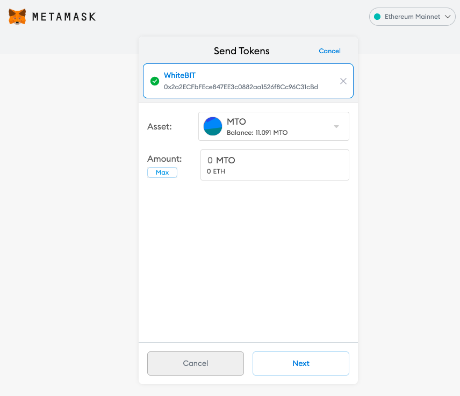Viewport: 460px width, 396px height.
Task: Select the WhiteBIT recipient name
Action: click(x=179, y=75)
